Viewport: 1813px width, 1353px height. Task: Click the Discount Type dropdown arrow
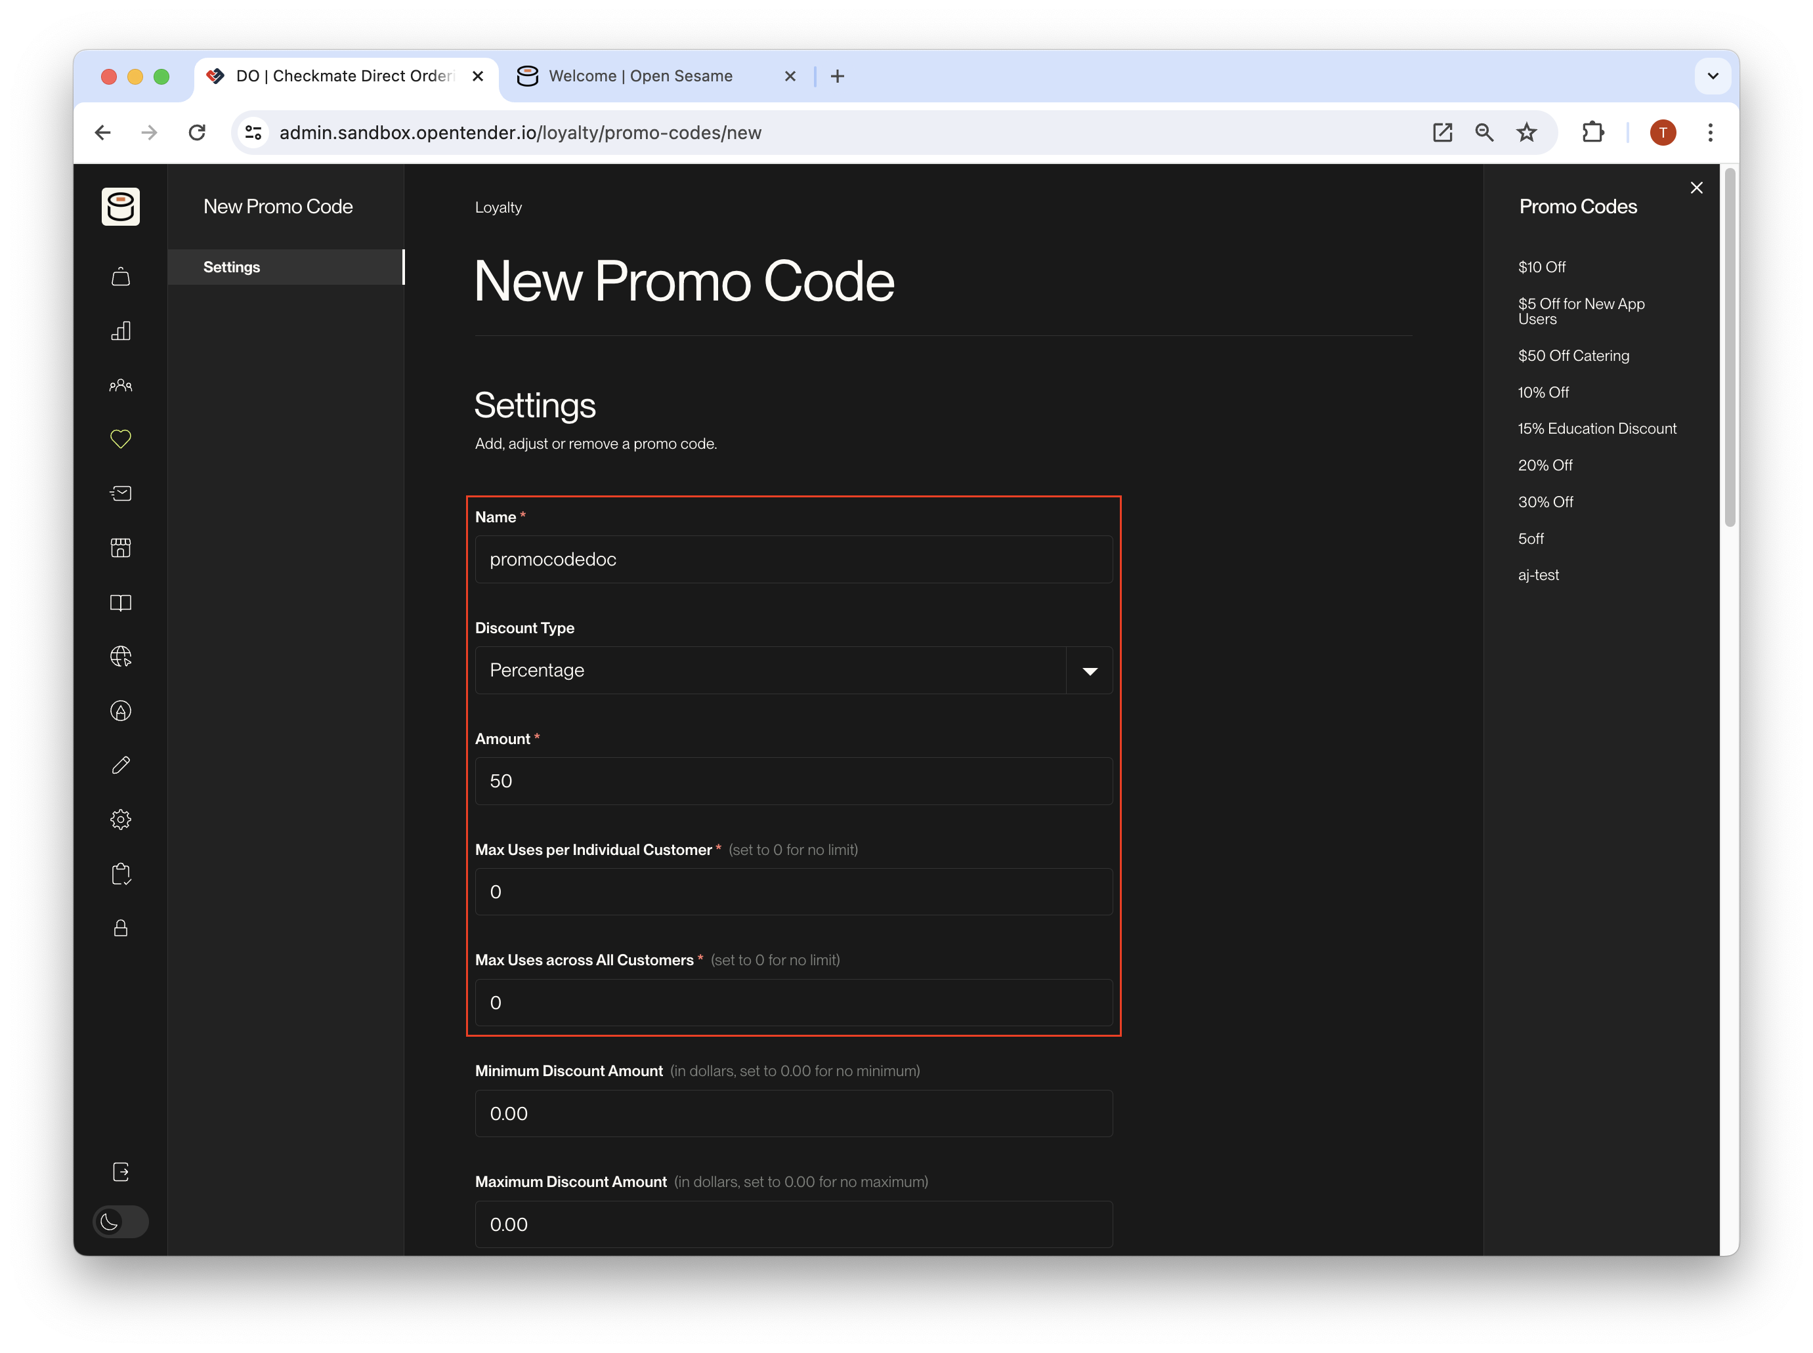1089,671
